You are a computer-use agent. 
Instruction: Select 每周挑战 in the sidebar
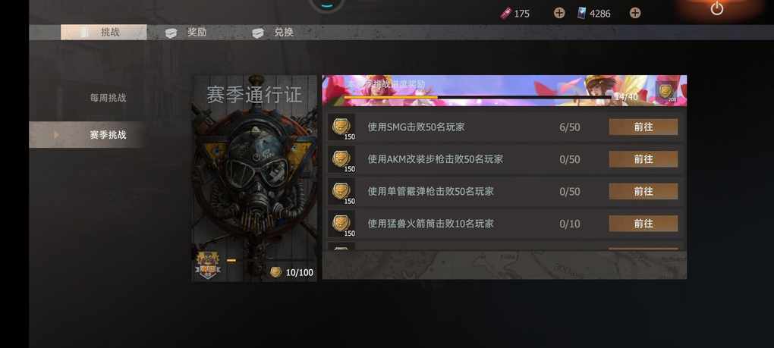point(108,98)
